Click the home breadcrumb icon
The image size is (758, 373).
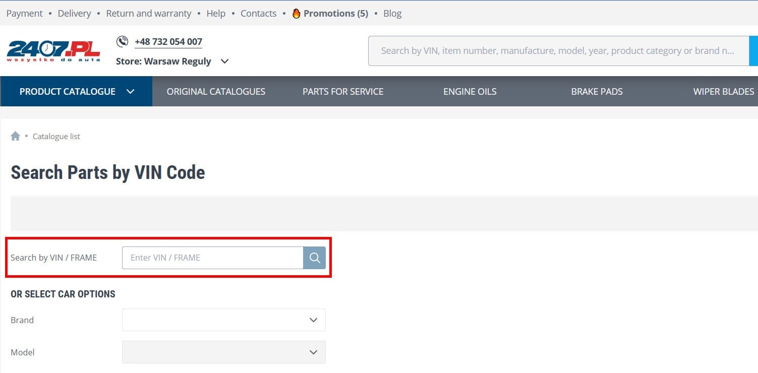coord(16,136)
